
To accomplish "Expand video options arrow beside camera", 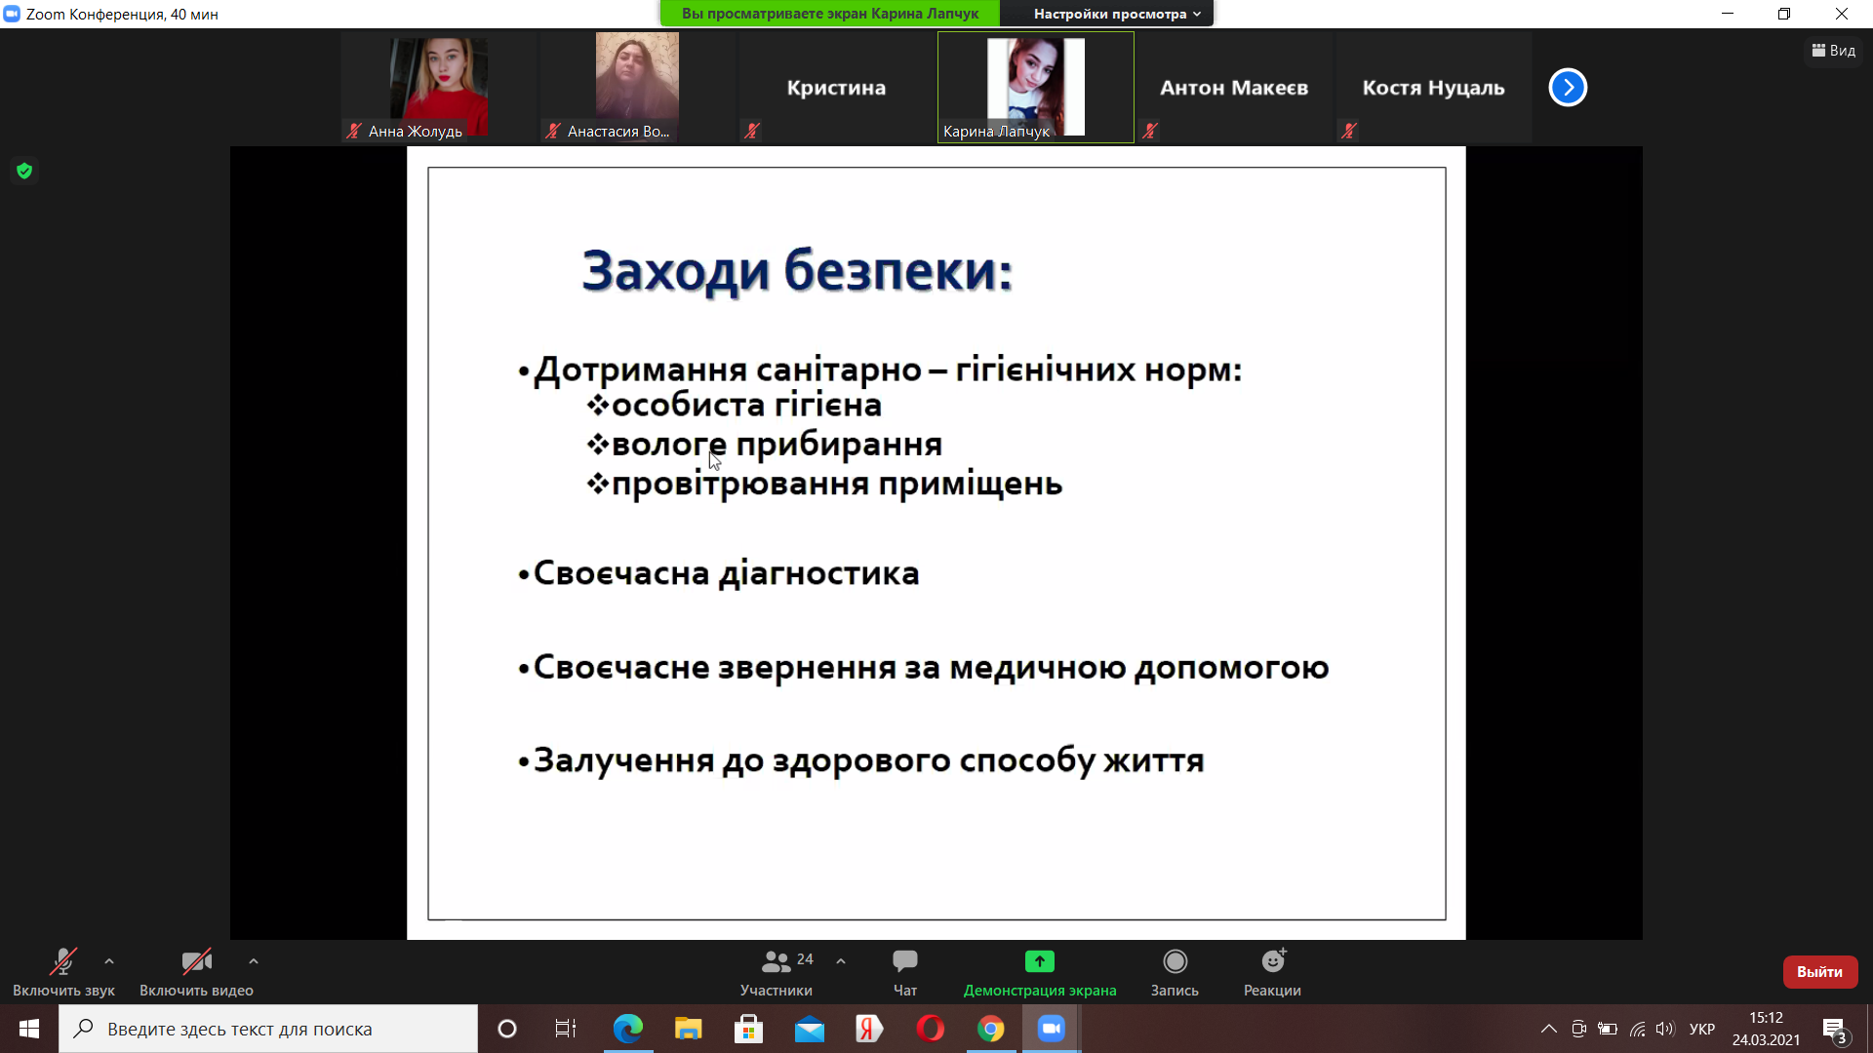I will 254,961.
